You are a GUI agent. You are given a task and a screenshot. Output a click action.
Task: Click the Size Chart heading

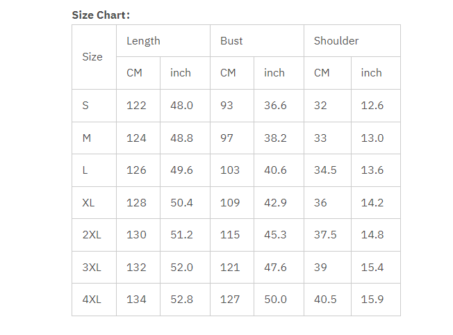coord(101,15)
